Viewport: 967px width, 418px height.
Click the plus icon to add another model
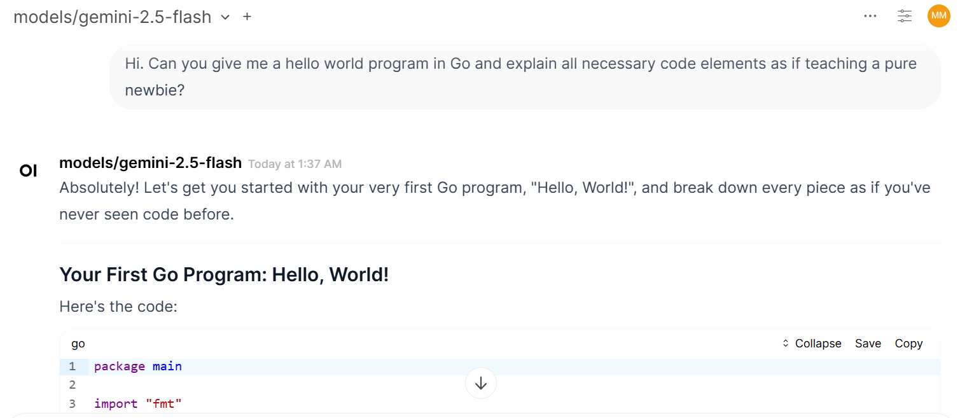click(247, 17)
